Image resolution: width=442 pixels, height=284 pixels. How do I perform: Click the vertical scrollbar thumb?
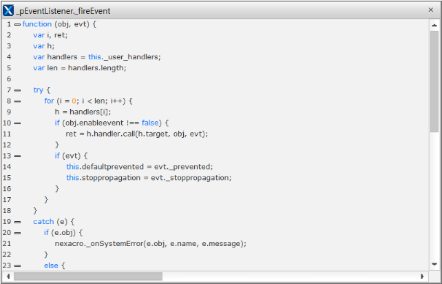[434, 79]
